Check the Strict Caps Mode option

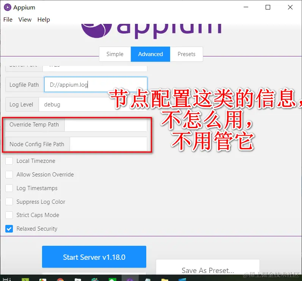[9, 215]
